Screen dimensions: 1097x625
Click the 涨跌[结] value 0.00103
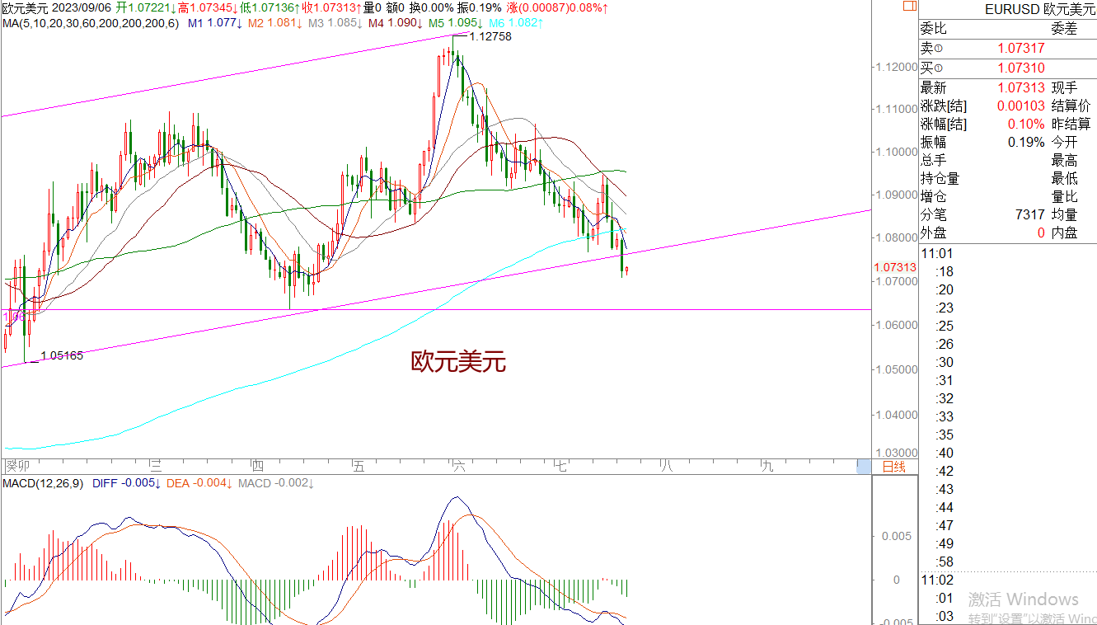click(x=1021, y=106)
